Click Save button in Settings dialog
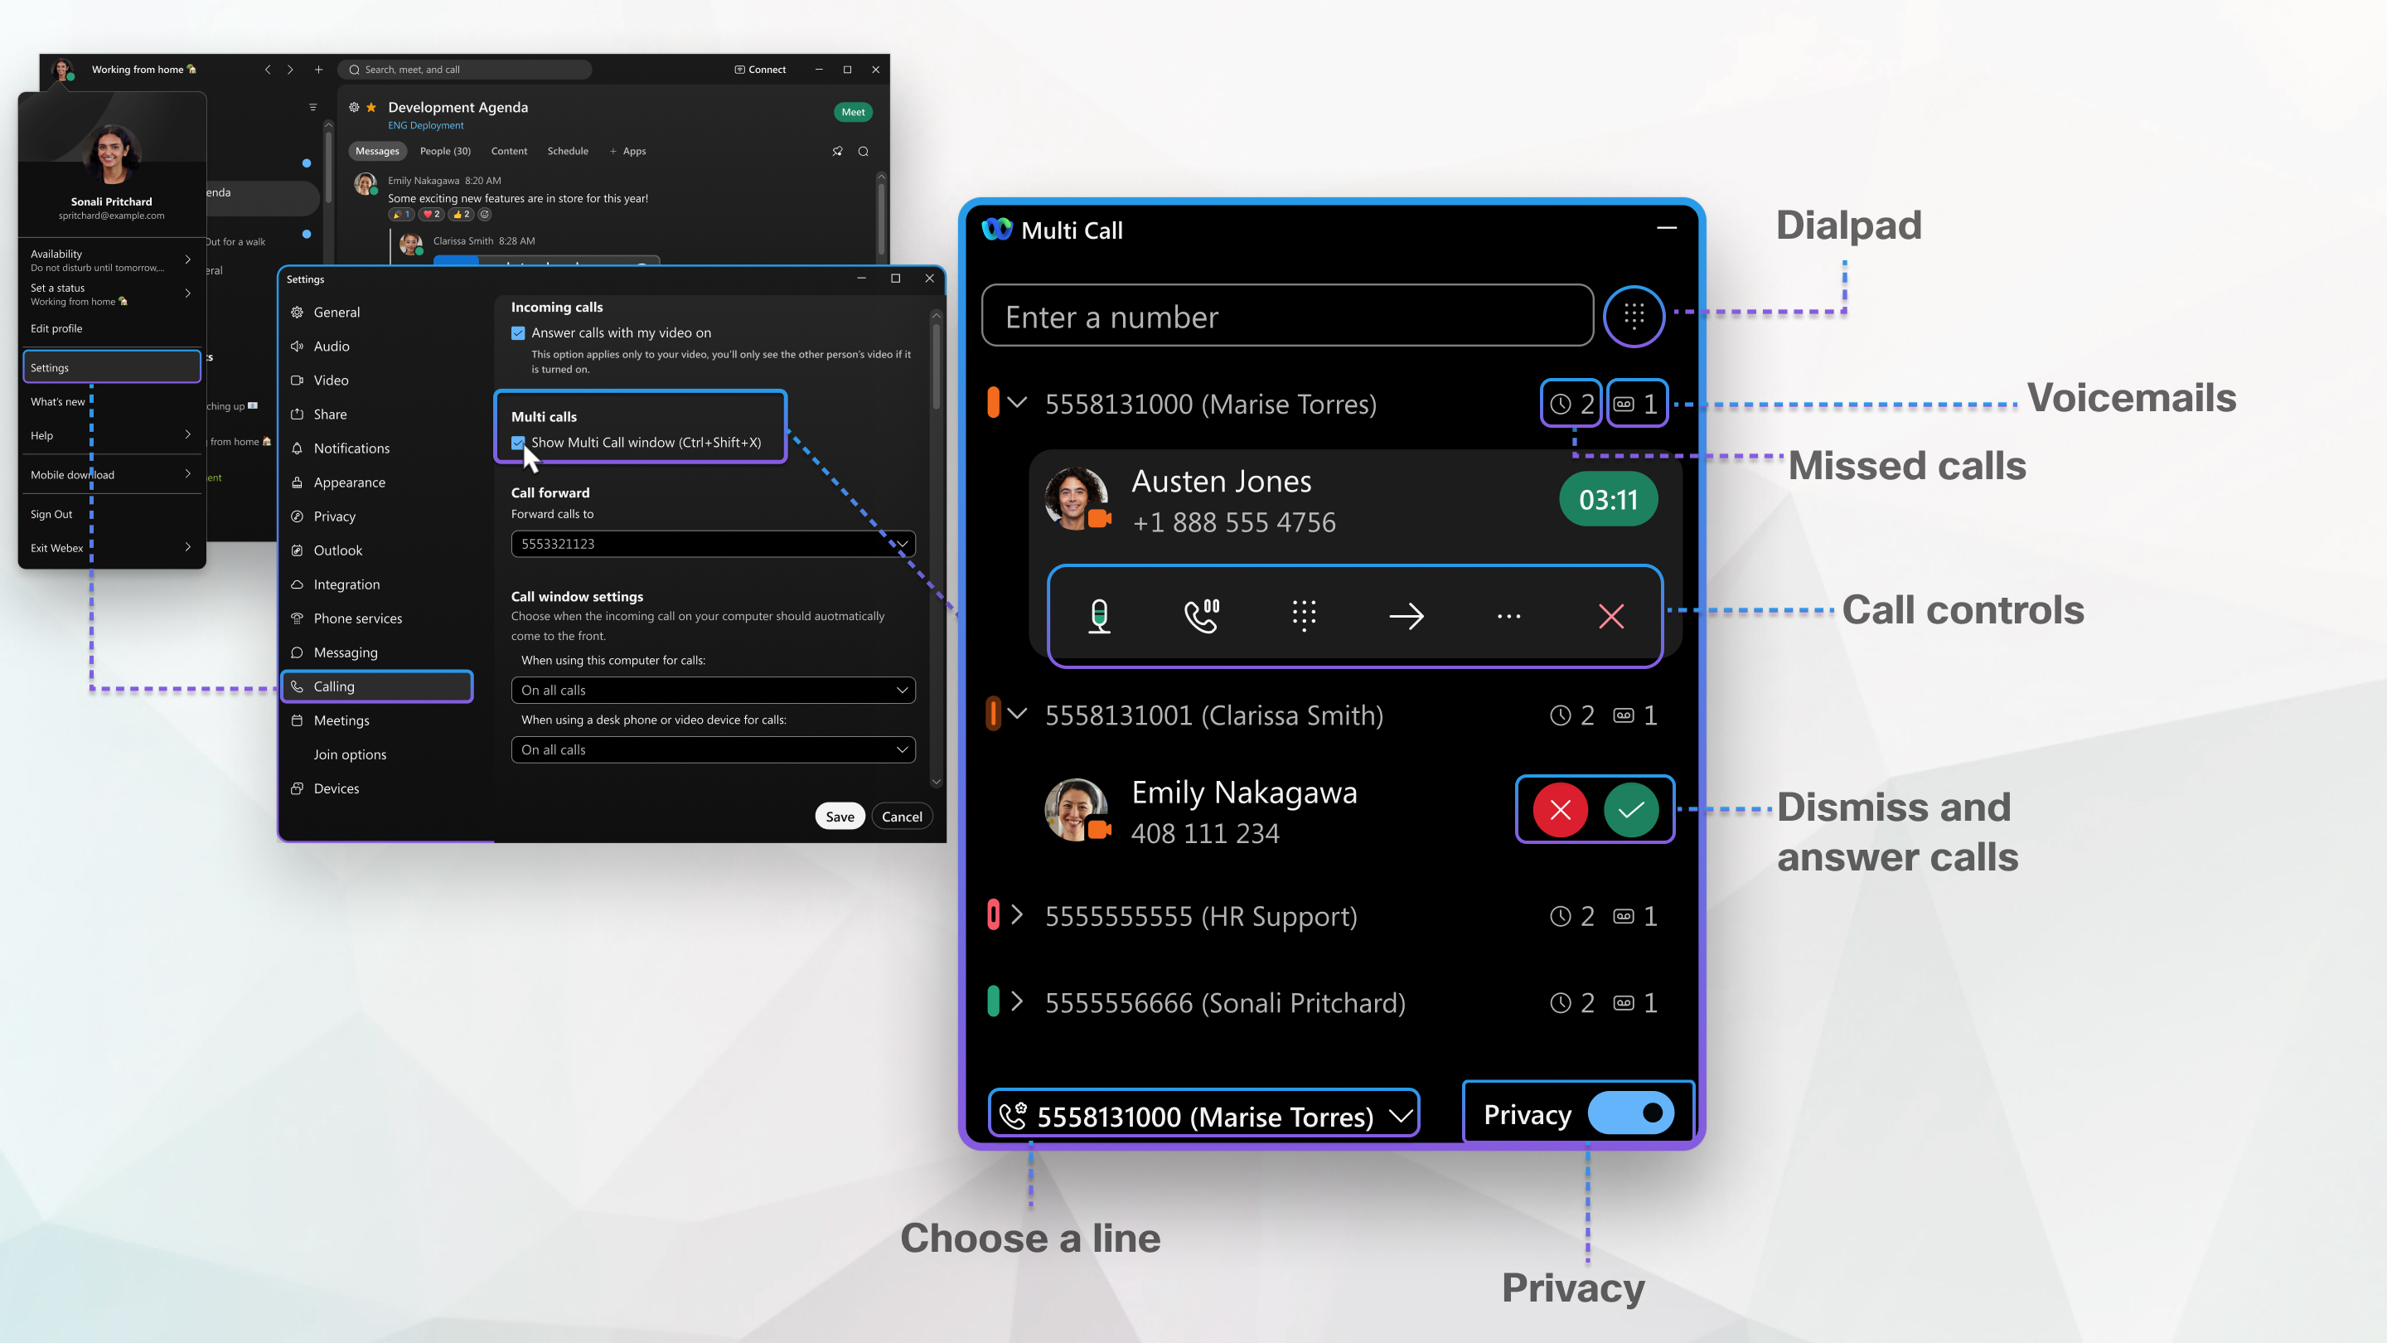 click(x=838, y=815)
